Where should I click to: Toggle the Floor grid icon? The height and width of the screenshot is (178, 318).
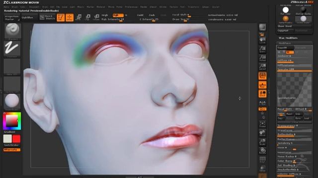pos(262,85)
